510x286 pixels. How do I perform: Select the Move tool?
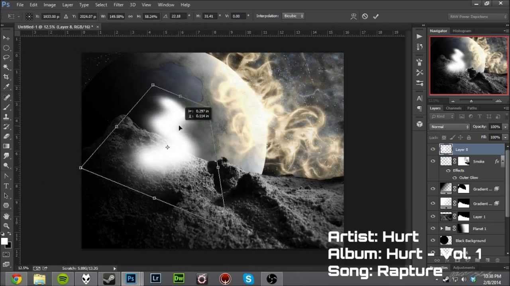point(6,38)
